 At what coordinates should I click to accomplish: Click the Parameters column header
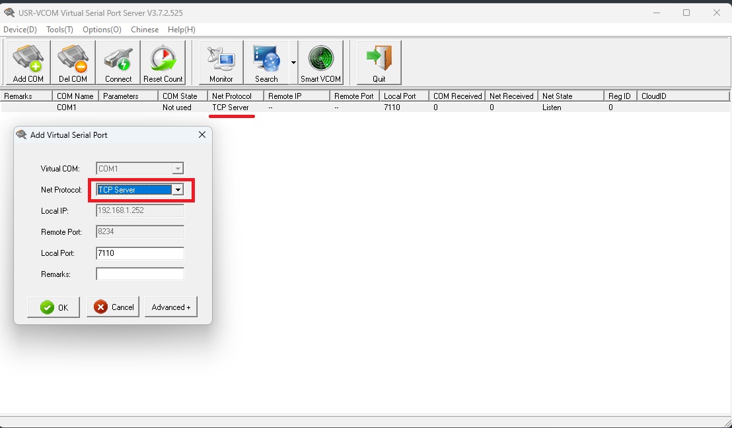[128, 96]
